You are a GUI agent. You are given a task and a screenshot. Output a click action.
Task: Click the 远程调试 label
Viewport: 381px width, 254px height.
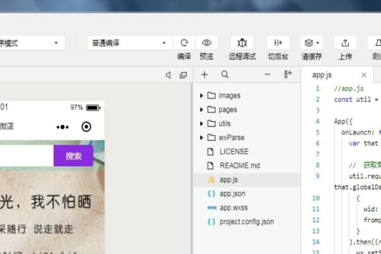coord(242,57)
